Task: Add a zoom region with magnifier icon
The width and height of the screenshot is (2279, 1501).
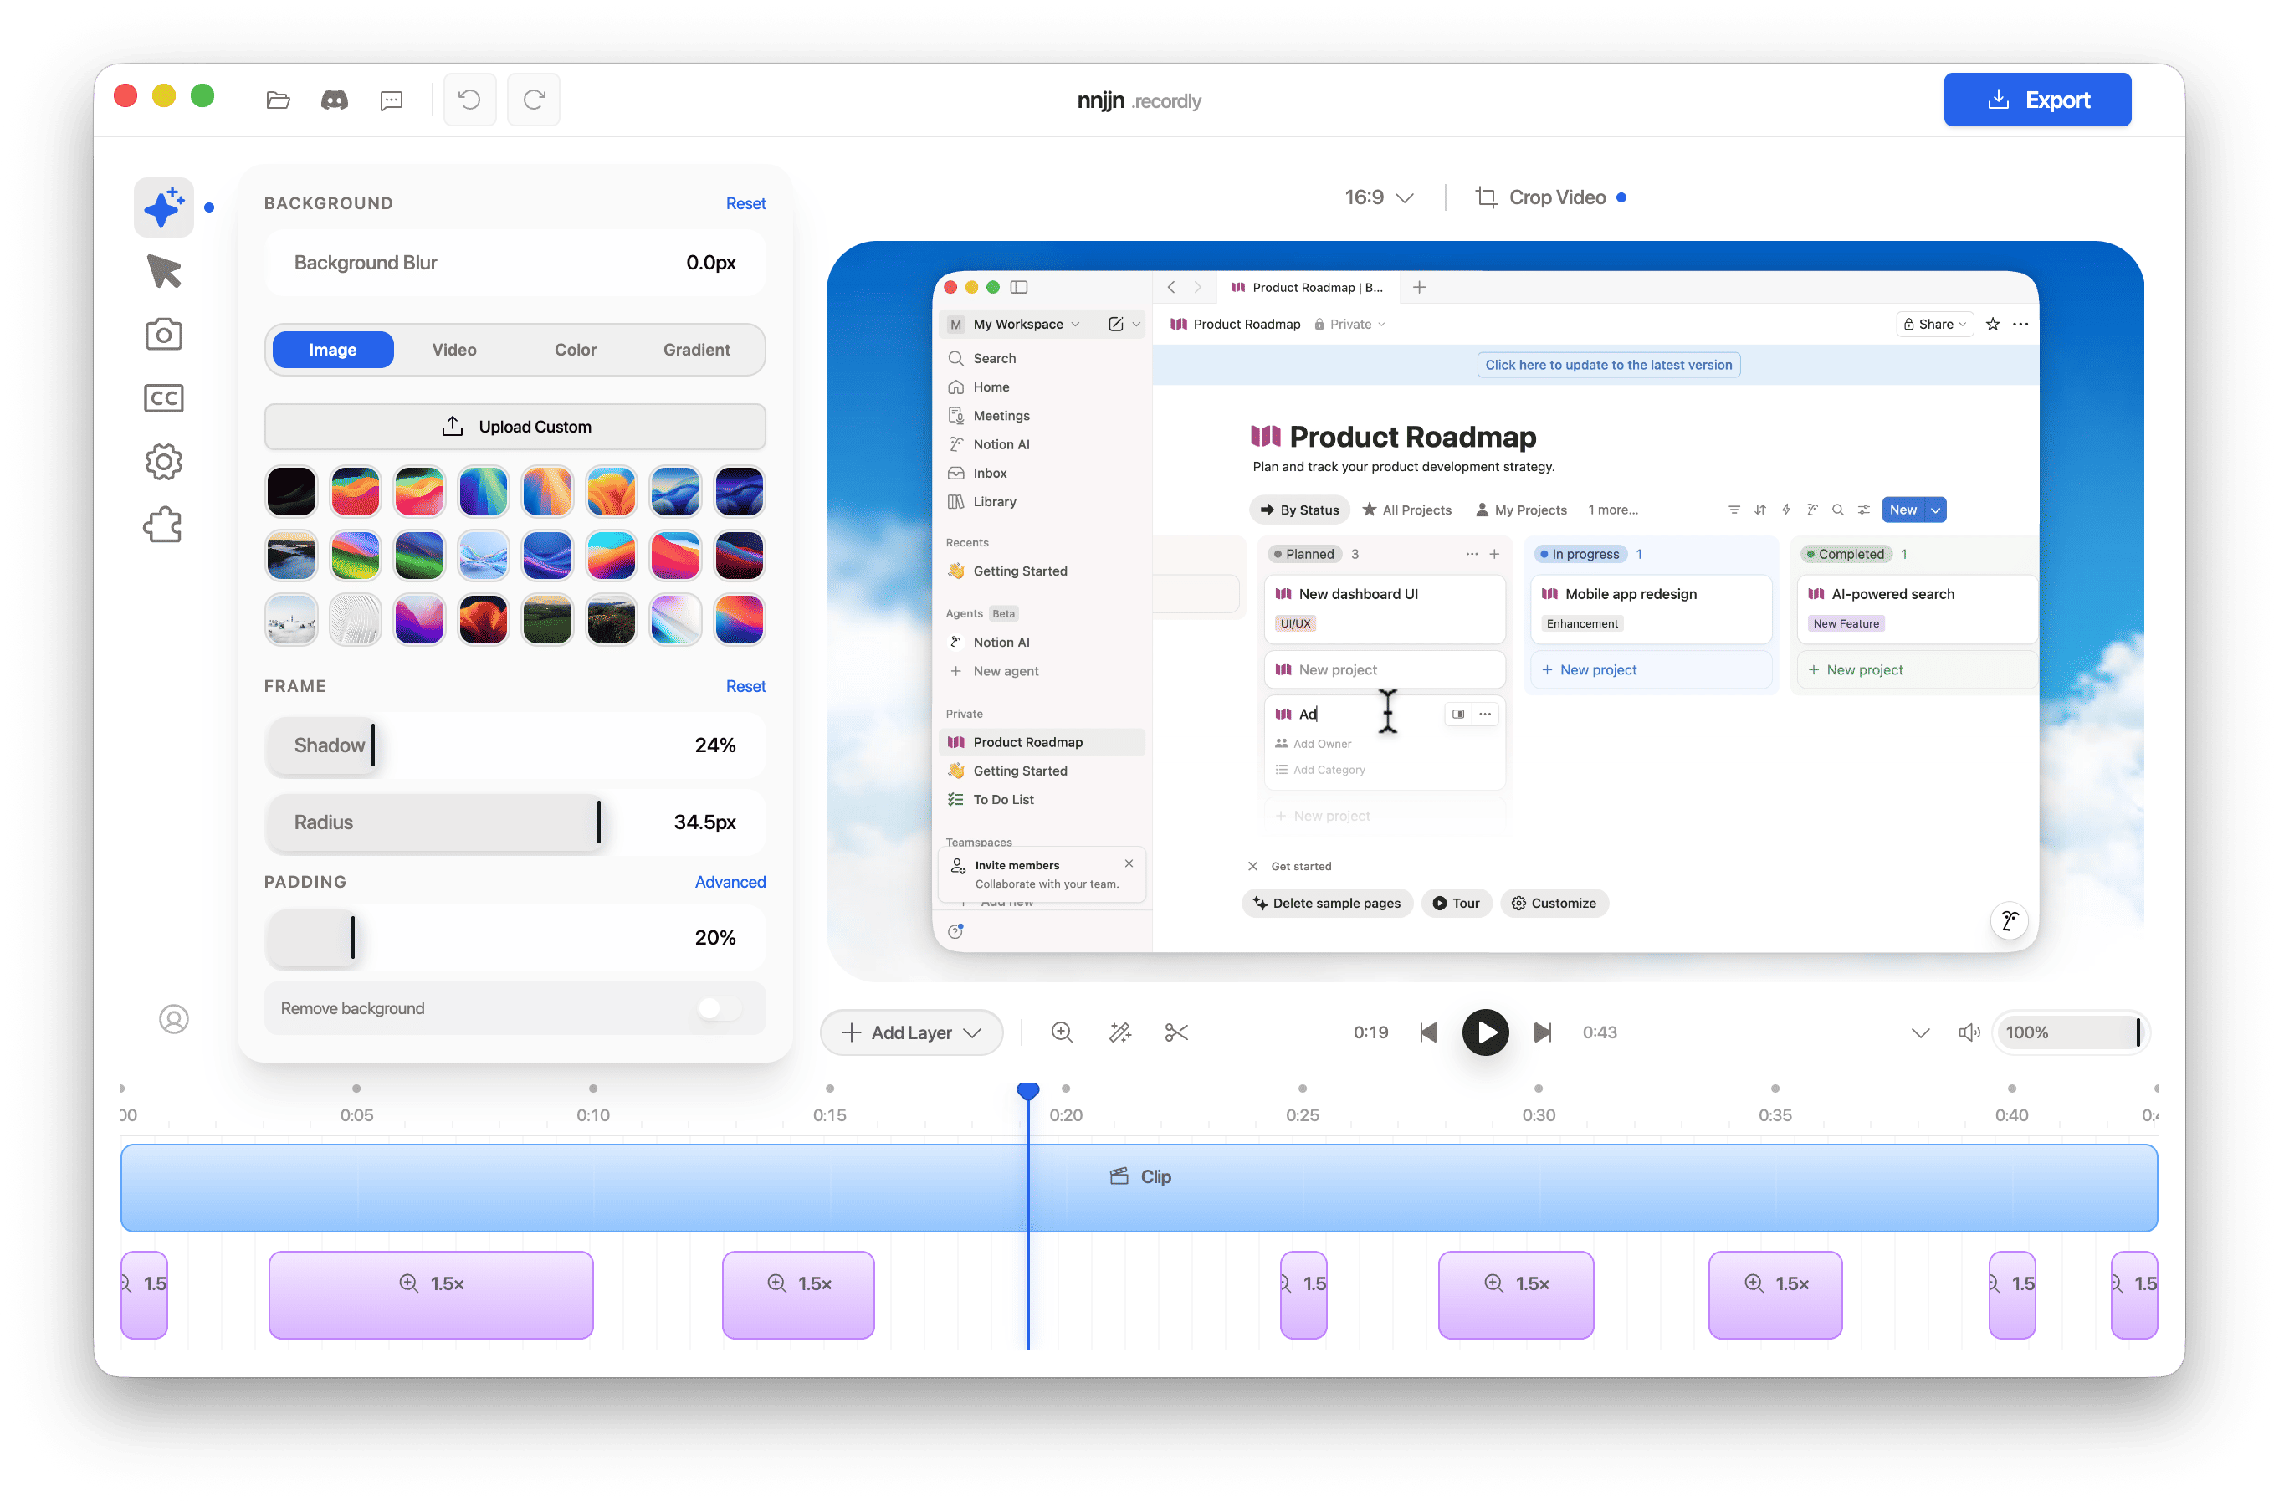Action: tap(1062, 1032)
